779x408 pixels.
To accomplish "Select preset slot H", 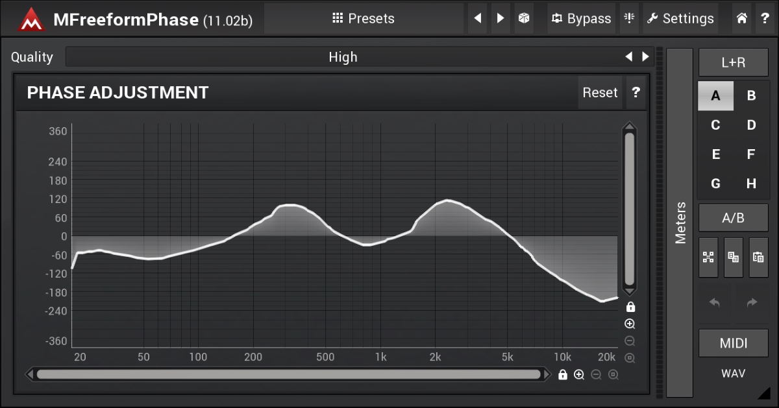I will tap(751, 184).
